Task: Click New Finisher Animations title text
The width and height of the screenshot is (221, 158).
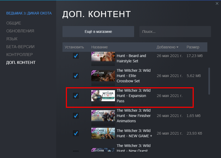Action: pos(134,116)
